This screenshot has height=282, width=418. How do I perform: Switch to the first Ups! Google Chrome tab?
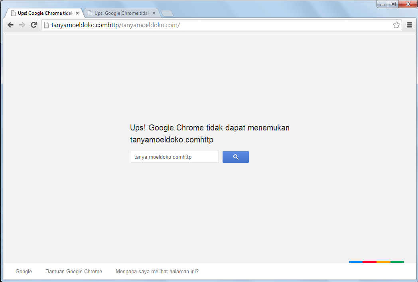click(44, 13)
